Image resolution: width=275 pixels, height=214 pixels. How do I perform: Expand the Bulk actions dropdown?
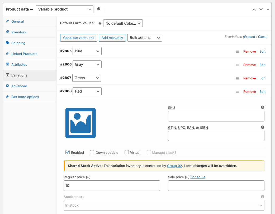[145, 38]
